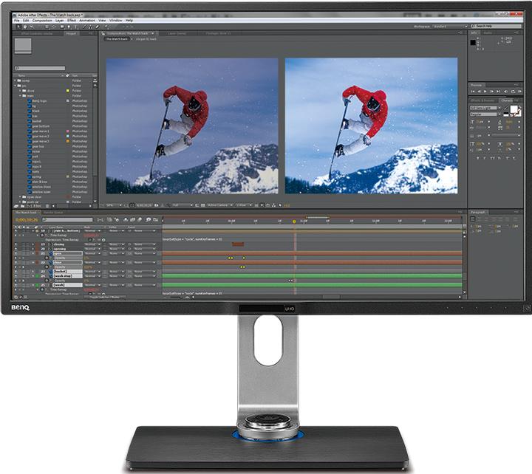Select the Rectangle shape tool

tap(62, 27)
